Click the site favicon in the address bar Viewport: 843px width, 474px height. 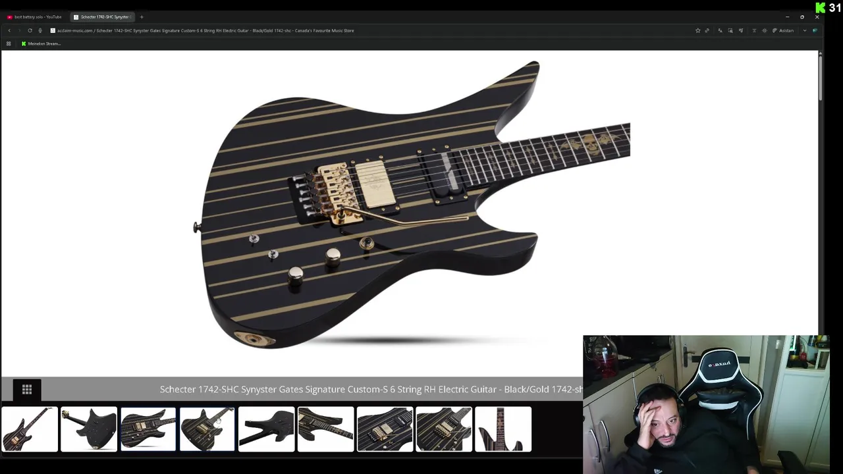click(53, 30)
